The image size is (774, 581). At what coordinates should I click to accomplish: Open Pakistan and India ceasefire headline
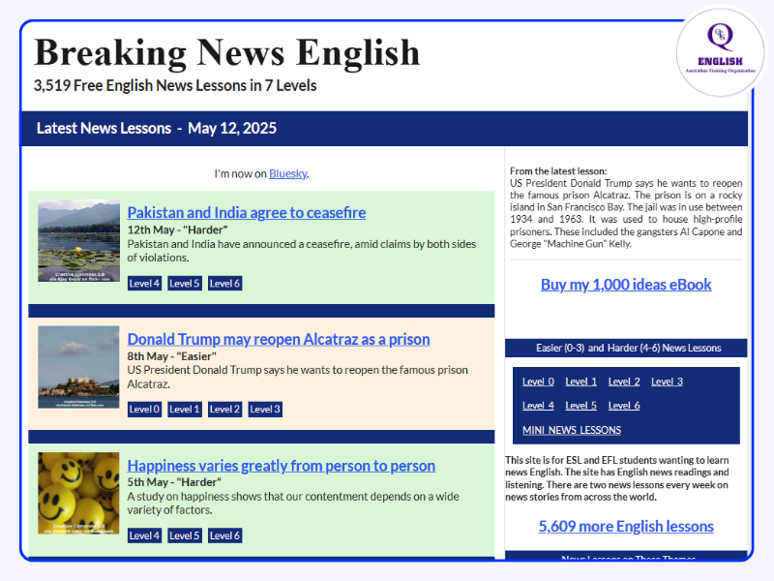247,212
